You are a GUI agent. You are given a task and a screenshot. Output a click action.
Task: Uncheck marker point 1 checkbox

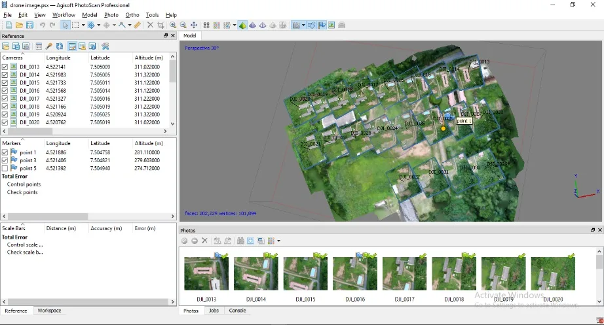click(x=5, y=152)
